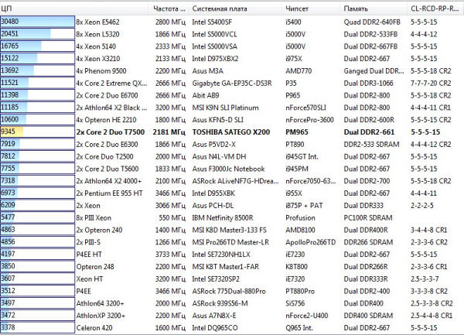Image resolution: width=464 pixels, height=335 pixels.
Task: Select row 4x Core 2 Extreme QX...
Action: tap(232, 83)
